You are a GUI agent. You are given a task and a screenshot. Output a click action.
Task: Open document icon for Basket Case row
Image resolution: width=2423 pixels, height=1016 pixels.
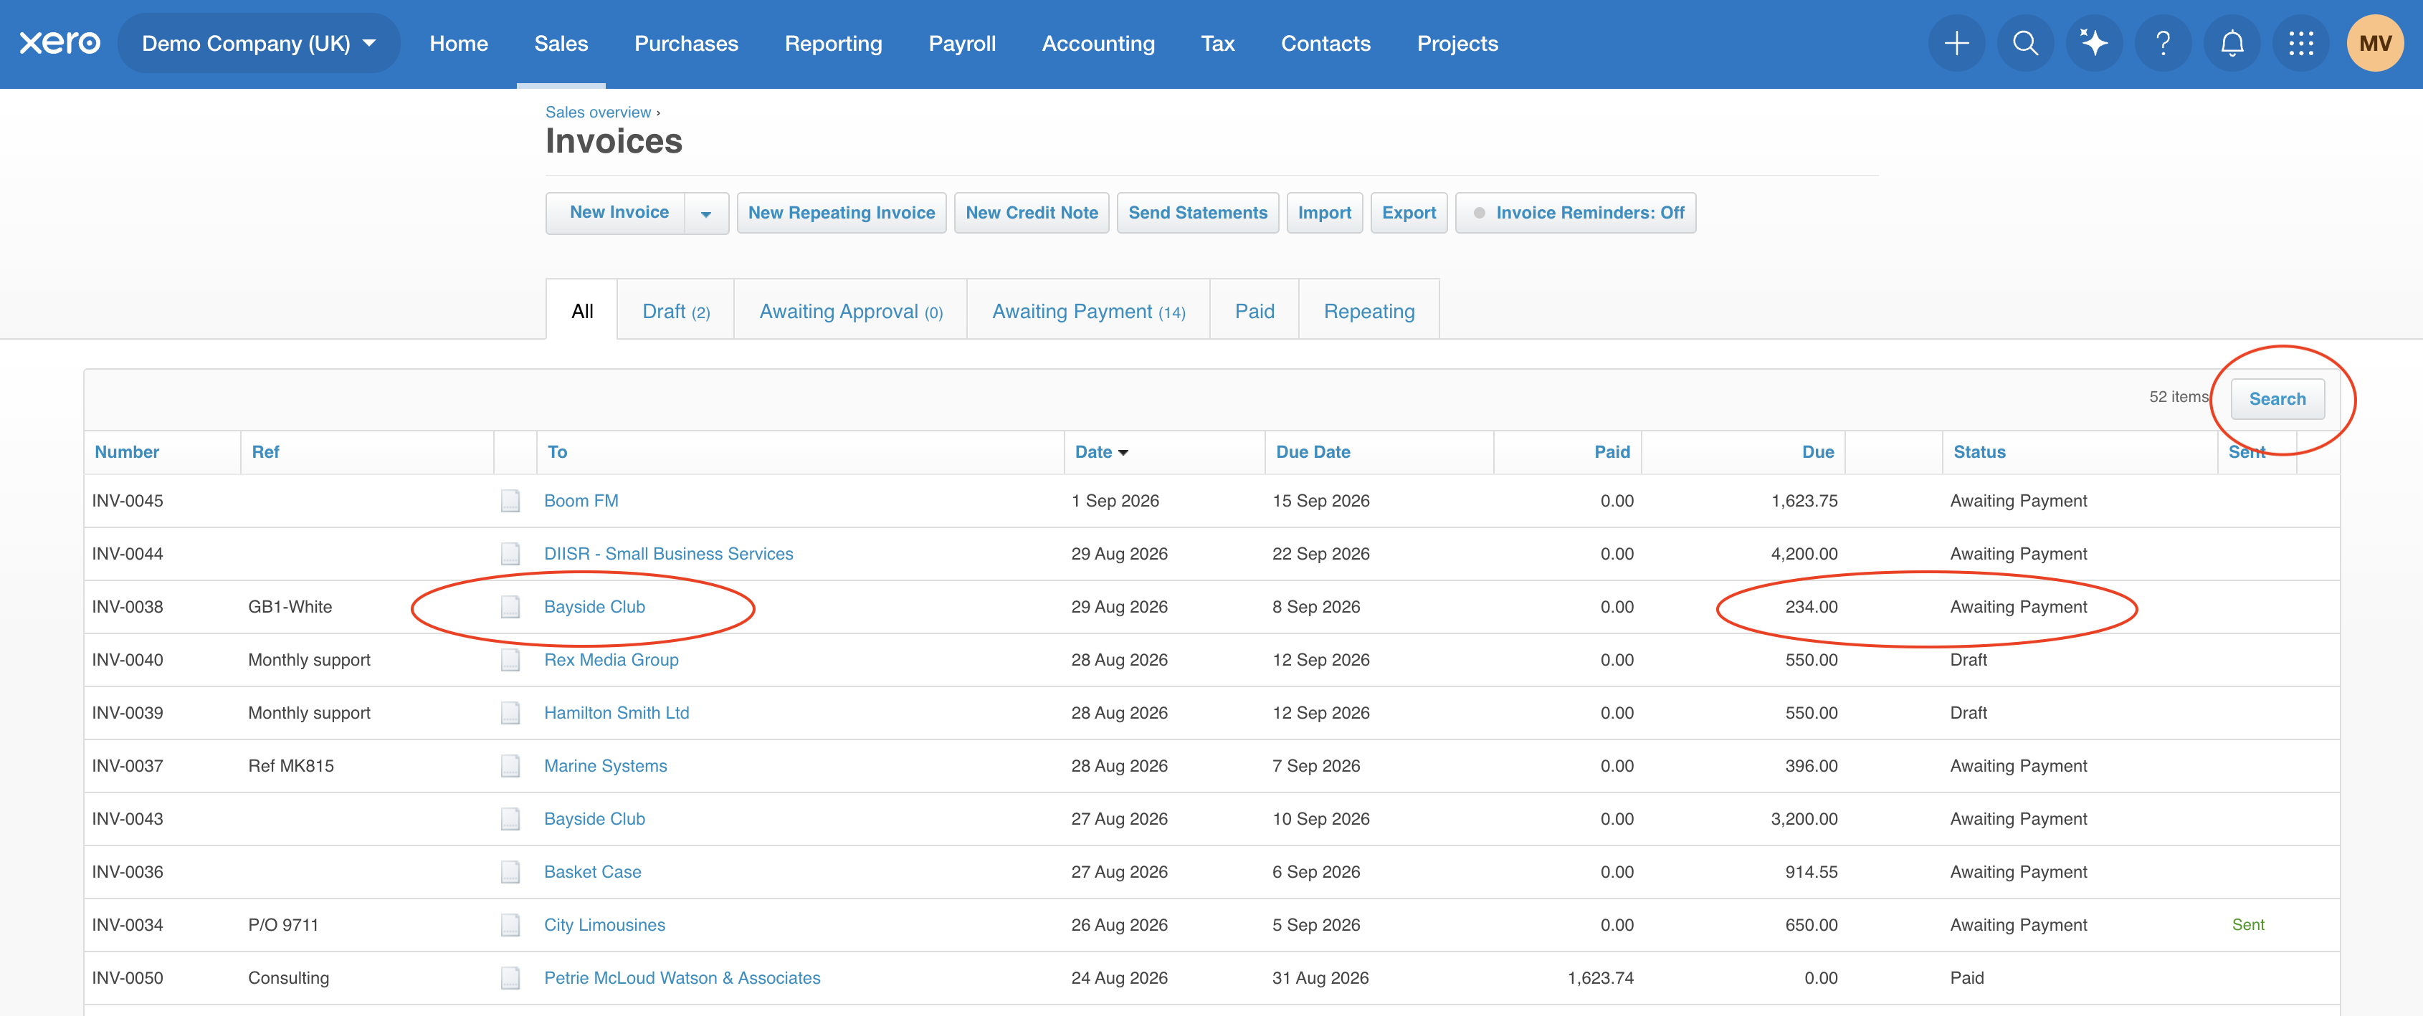(510, 872)
